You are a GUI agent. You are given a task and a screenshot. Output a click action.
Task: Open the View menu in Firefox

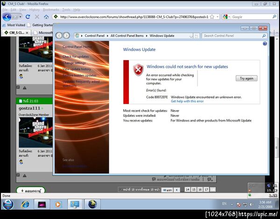(23, 10)
